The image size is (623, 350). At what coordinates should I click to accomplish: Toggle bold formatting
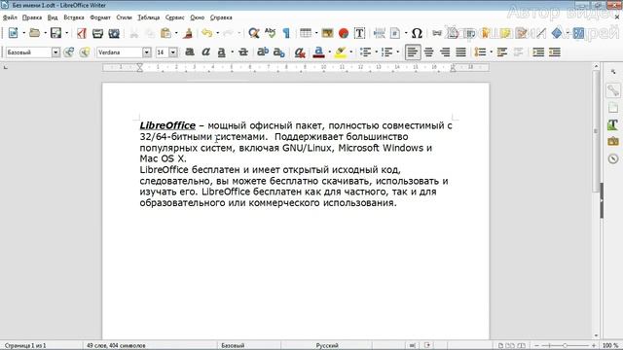tap(190, 52)
